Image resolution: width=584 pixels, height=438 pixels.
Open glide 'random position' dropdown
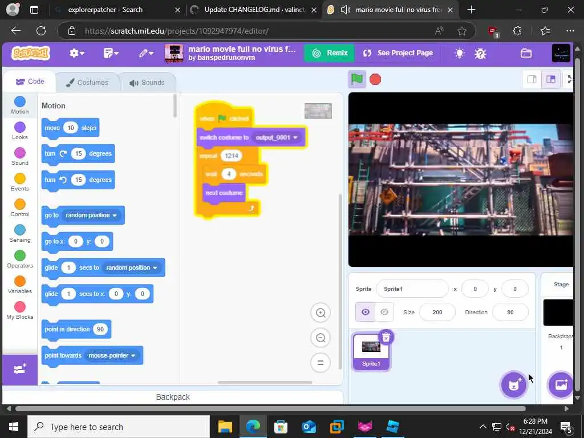pos(132,267)
